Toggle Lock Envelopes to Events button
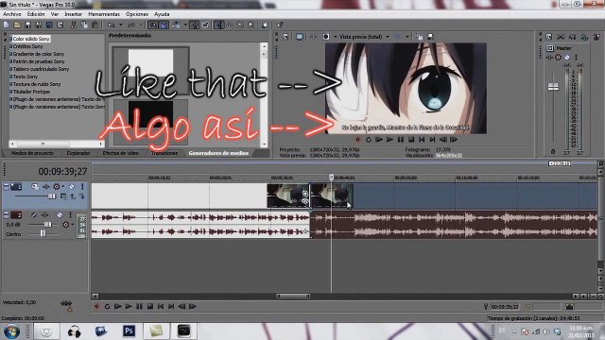Viewport: 605px width, 340px height. click(x=195, y=25)
